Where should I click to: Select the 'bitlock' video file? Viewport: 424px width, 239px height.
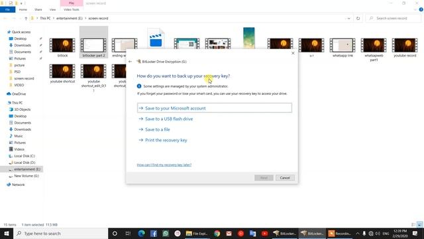[x=62, y=47]
